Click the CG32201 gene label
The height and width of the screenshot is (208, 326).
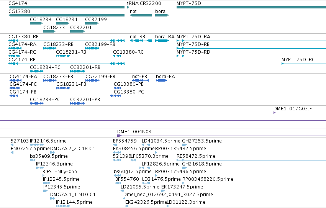pyautogui.click(x=81, y=28)
